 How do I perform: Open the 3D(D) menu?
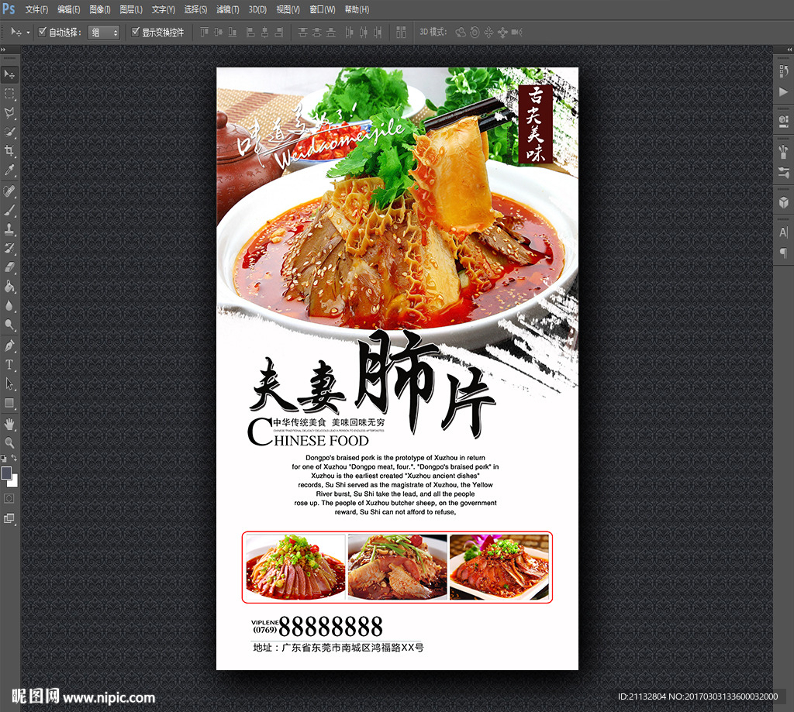(257, 9)
